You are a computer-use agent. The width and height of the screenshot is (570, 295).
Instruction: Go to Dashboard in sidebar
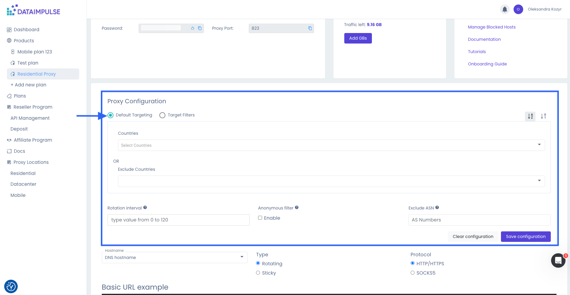pyautogui.click(x=26, y=29)
